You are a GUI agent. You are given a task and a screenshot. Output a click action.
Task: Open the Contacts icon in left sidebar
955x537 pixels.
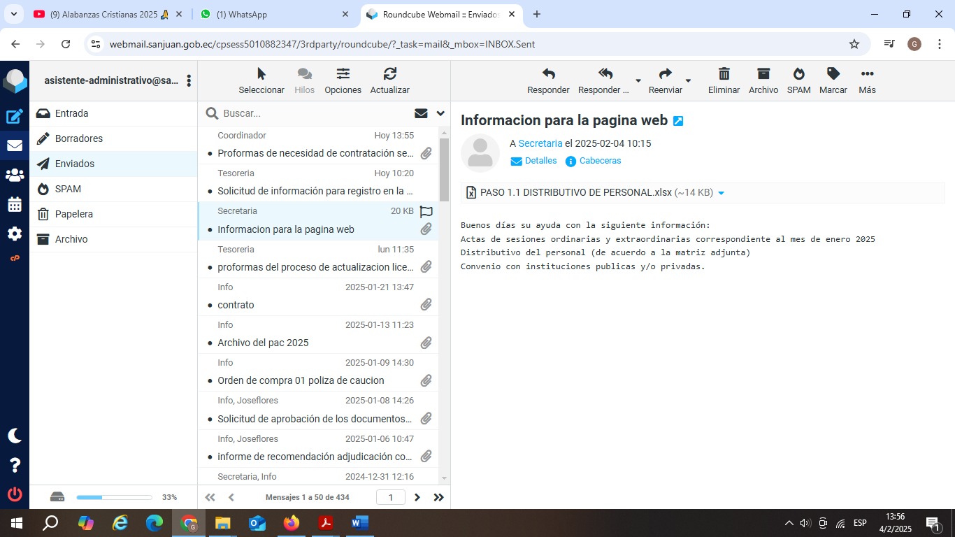[x=15, y=176]
